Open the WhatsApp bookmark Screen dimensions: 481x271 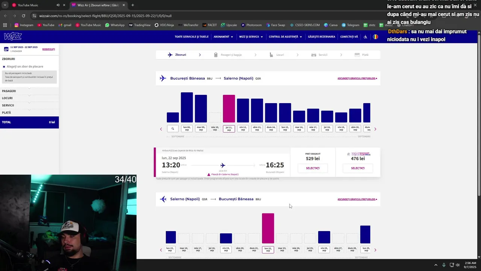pos(115,25)
